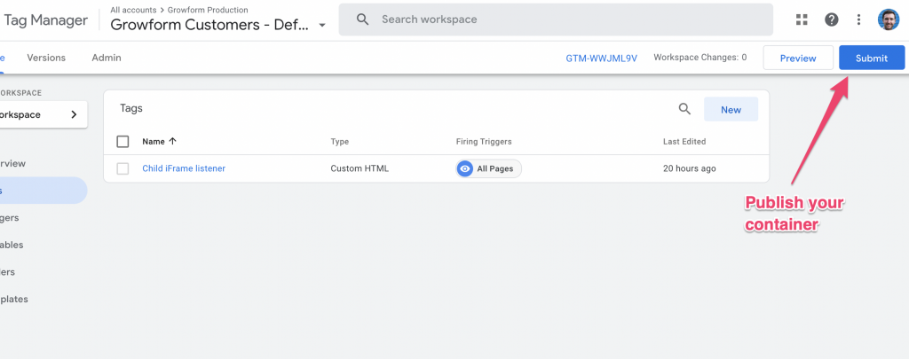Open the Child iFrame listener tag

[x=184, y=168]
